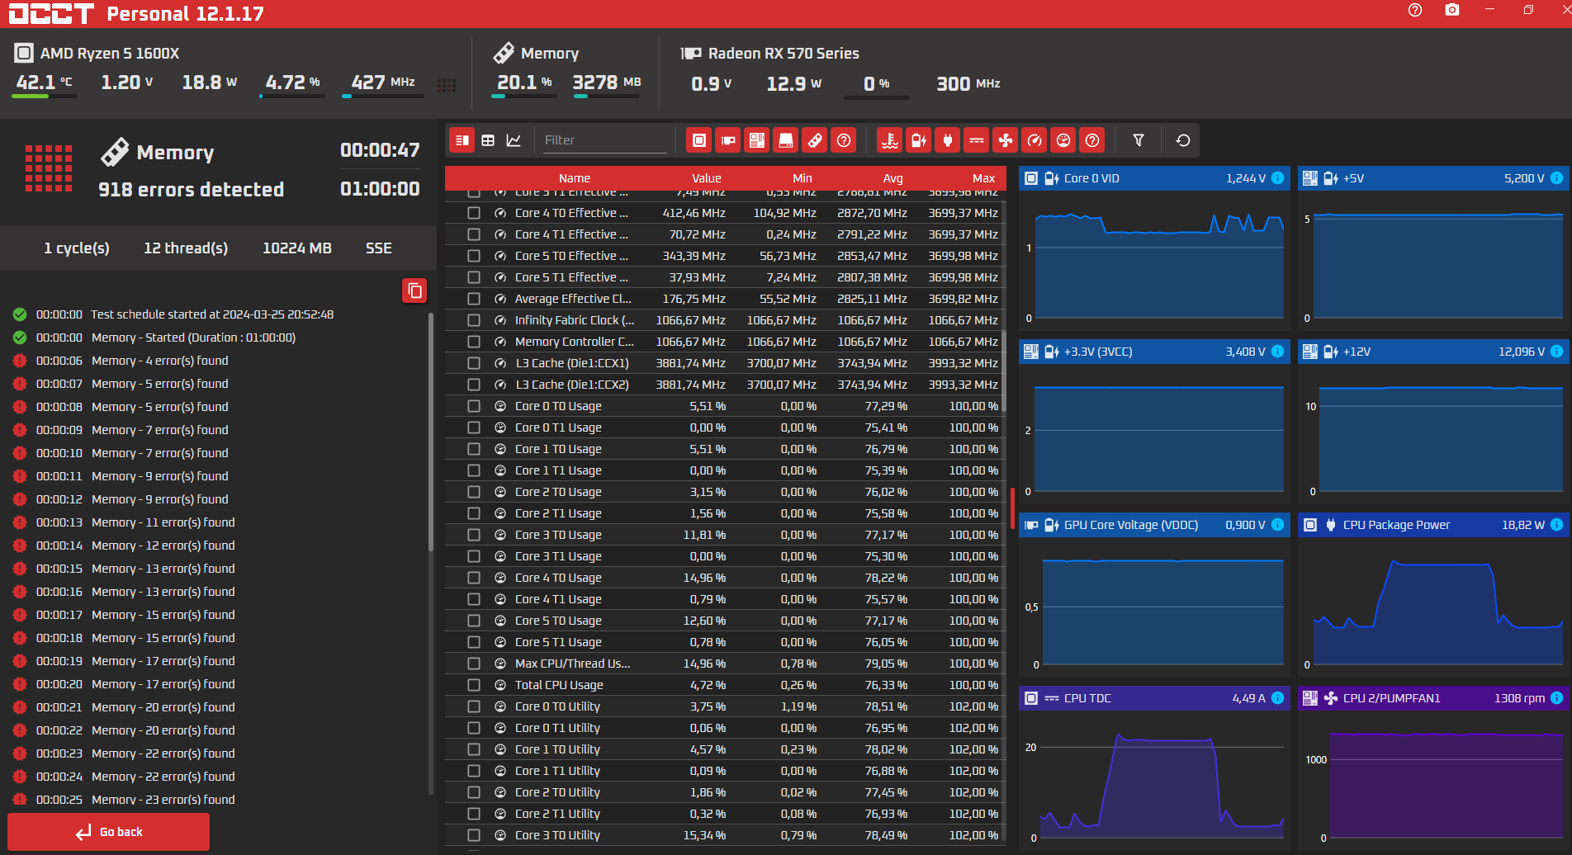Viewport: 1572px width, 855px height.
Task: Toggle the voltage sensor type filter
Action: point(919,140)
